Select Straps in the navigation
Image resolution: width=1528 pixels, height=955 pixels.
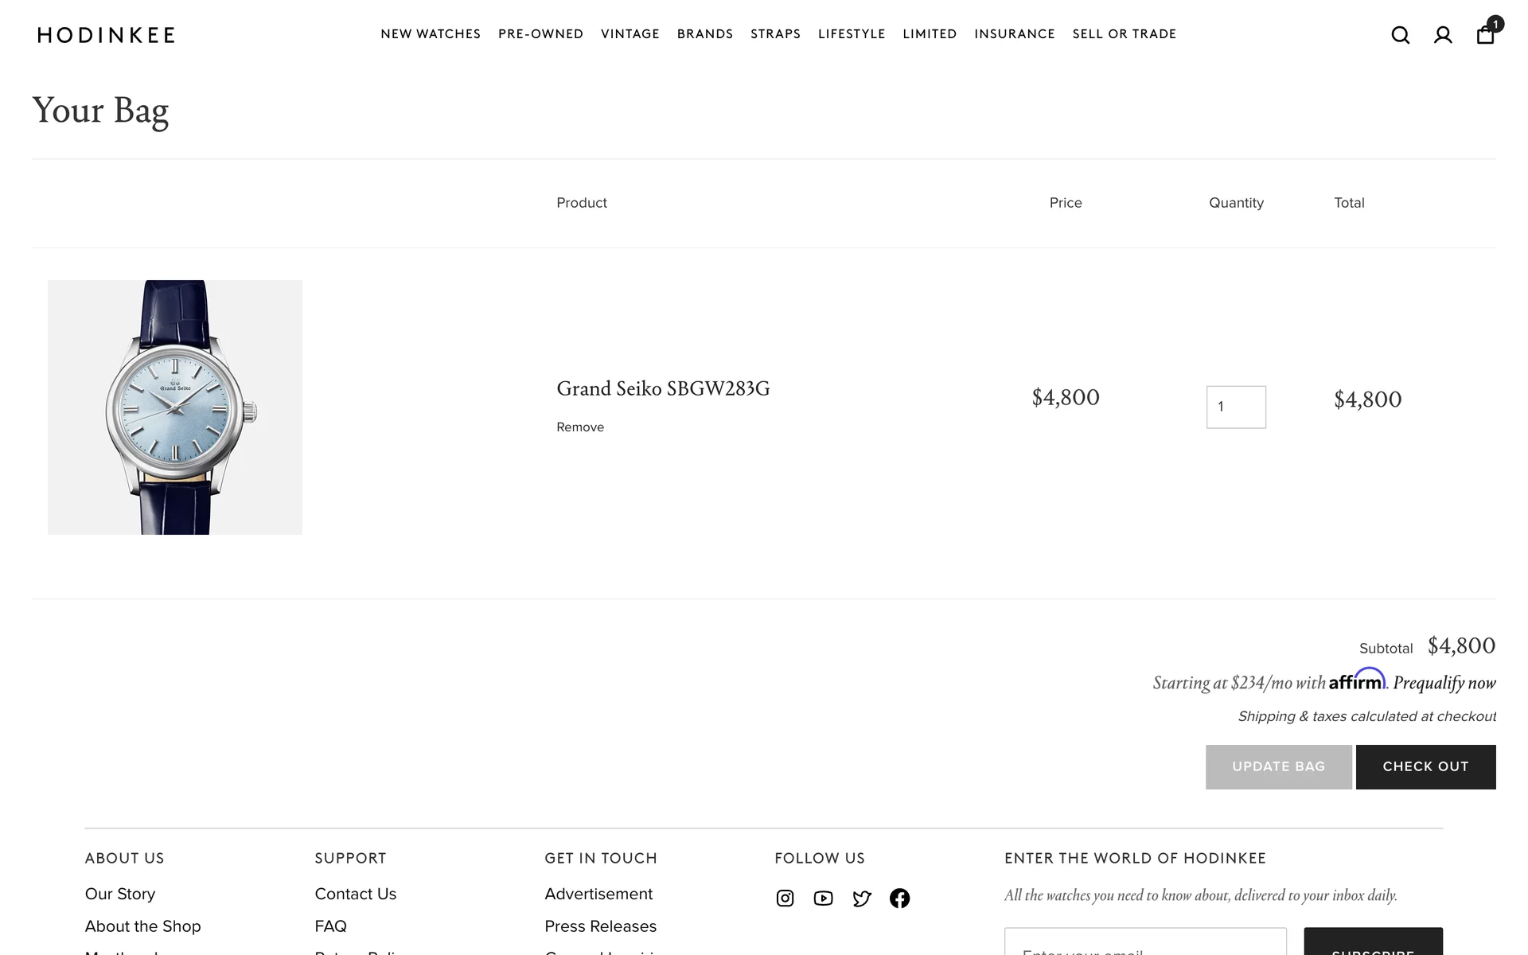pos(775,34)
